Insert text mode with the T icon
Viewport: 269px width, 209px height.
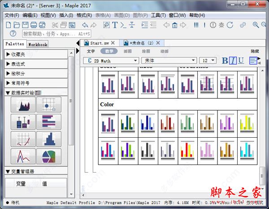coord(115,25)
